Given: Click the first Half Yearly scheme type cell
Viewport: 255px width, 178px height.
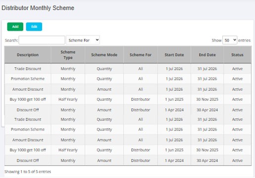Looking at the screenshot, I should tap(68, 99).
